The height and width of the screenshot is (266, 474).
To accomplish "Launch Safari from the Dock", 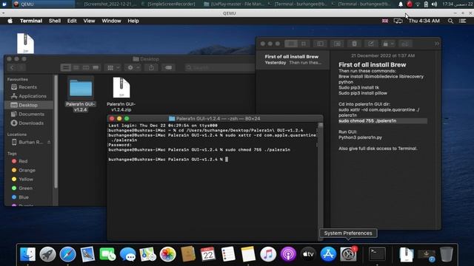I will (67, 254).
